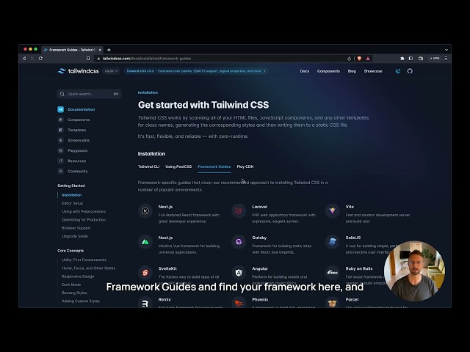This screenshot has width=470, height=352.
Task: Click the SvelteKit framework icon
Action: 145,273
